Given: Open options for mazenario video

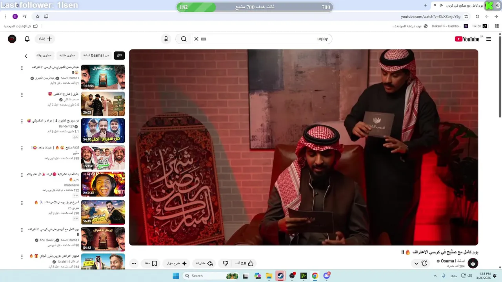Looking at the screenshot, I should tap(22, 175).
